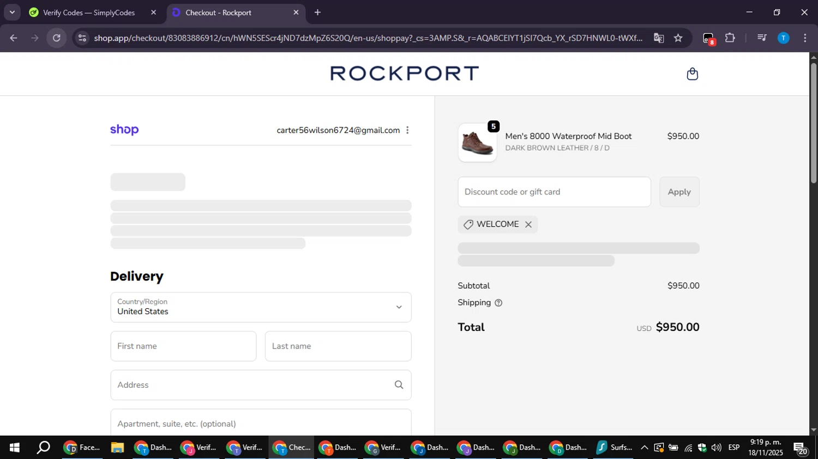
Task: Remove the WELCOME discount code
Action: [528, 224]
